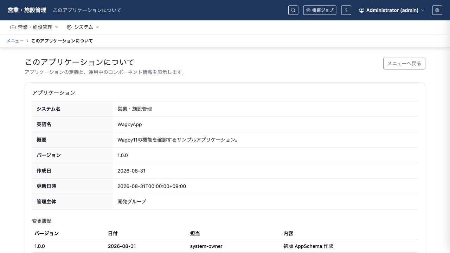Click the 内容 column header
The image size is (450, 253).
[288, 233]
